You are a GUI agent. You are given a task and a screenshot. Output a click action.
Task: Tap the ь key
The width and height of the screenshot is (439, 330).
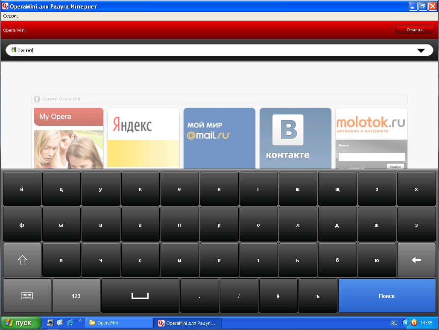298,260
